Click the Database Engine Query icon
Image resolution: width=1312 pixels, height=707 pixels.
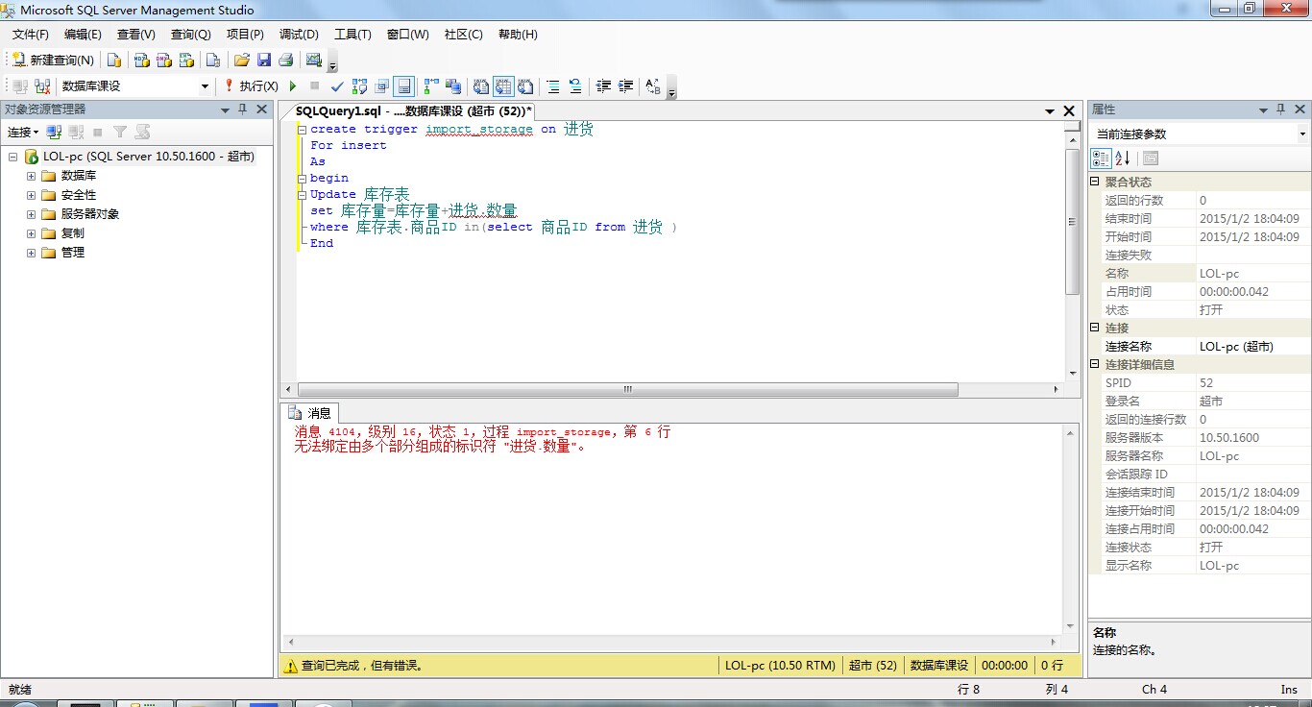[114, 60]
